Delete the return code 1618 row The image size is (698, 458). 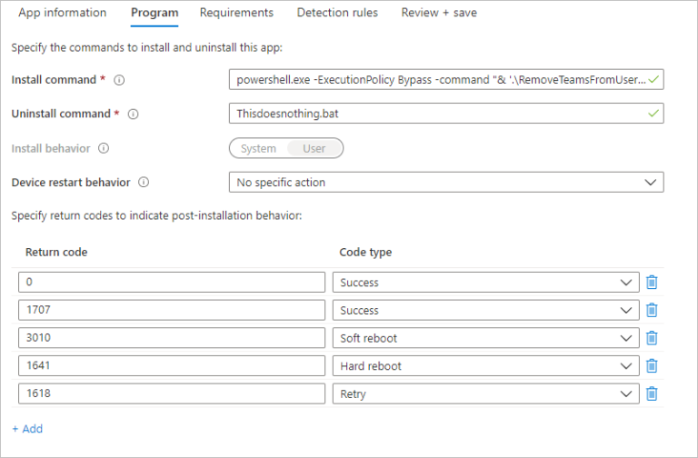[652, 393]
